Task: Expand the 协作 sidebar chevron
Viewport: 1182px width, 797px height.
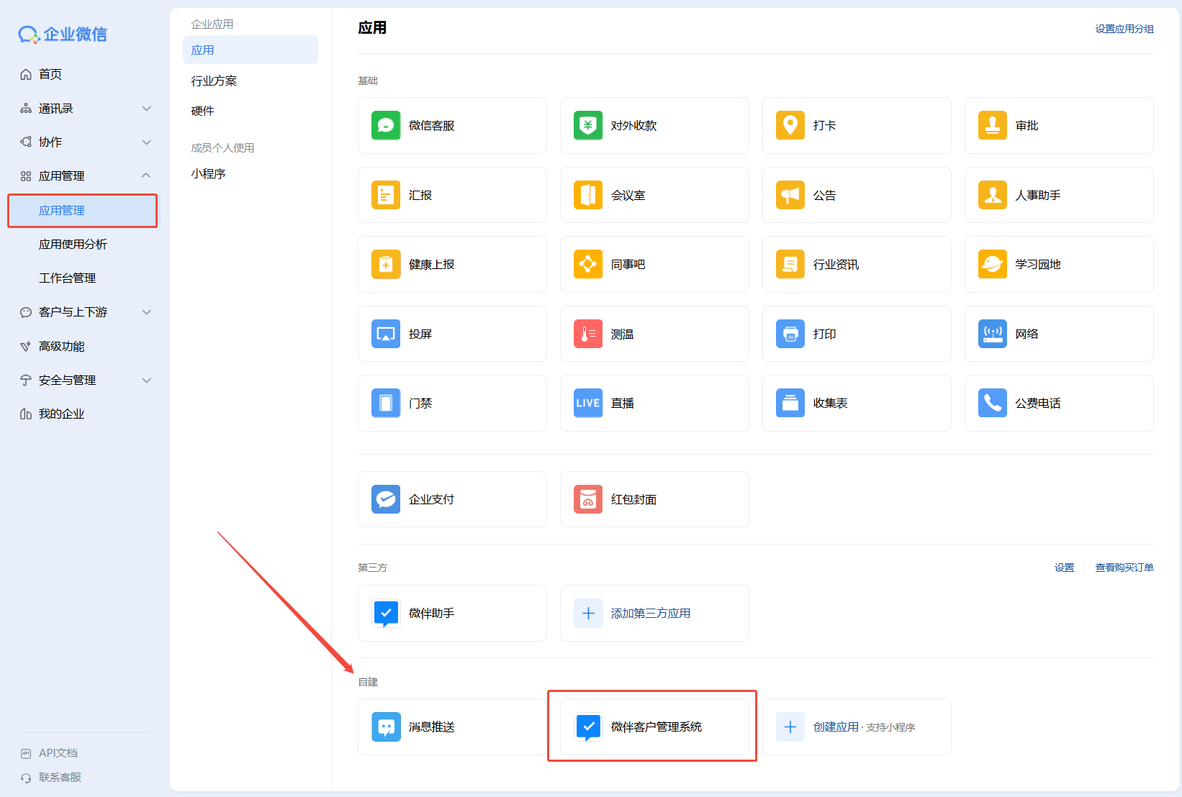Action: click(x=147, y=142)
